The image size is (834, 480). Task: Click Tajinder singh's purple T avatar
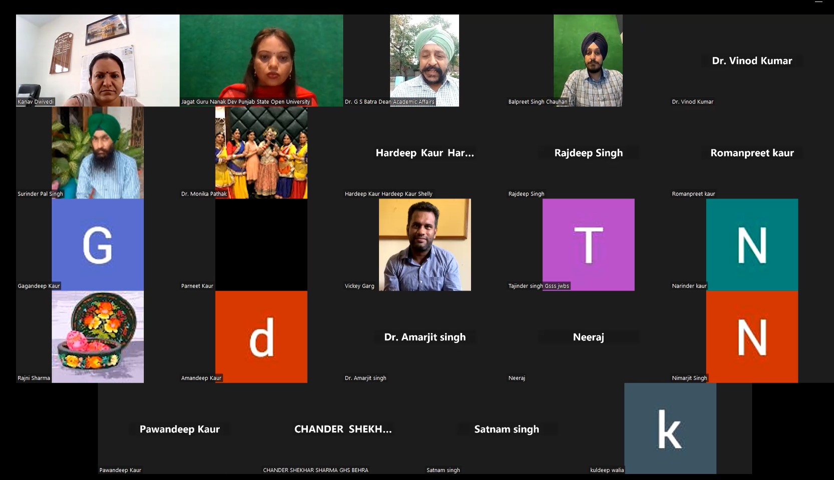point(588,245)
